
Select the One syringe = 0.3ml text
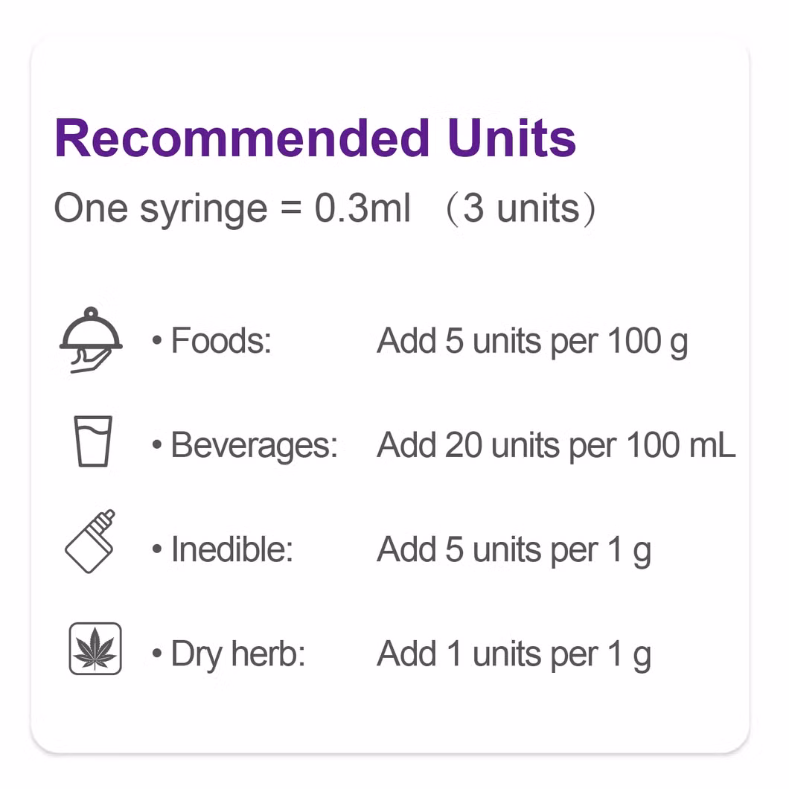(x=232, y=208)
